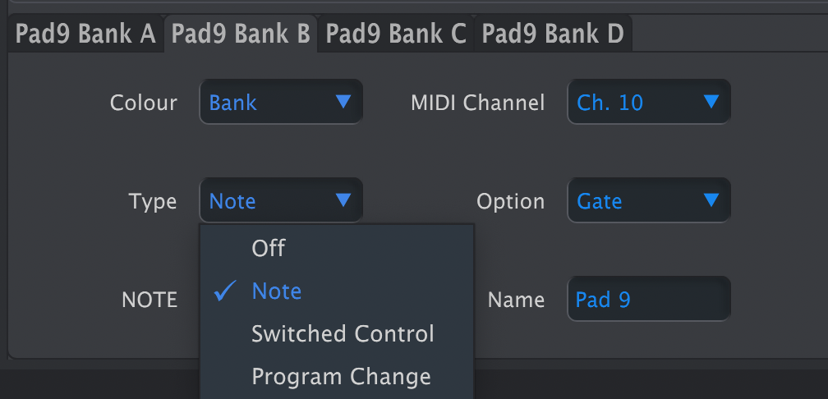The width and height of the screenshot is (828, 399).
Task: Click the Option label text
Action: 510,202
